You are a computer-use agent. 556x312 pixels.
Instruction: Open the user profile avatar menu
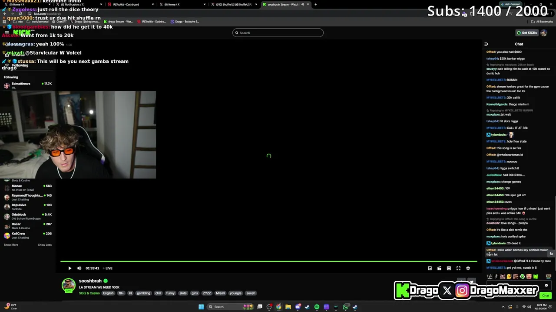[544, 33]
